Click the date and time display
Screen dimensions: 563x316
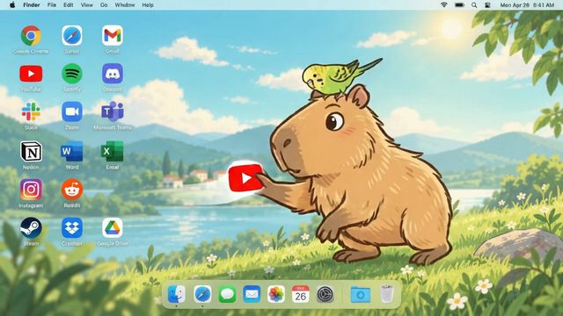click(527, 5)
